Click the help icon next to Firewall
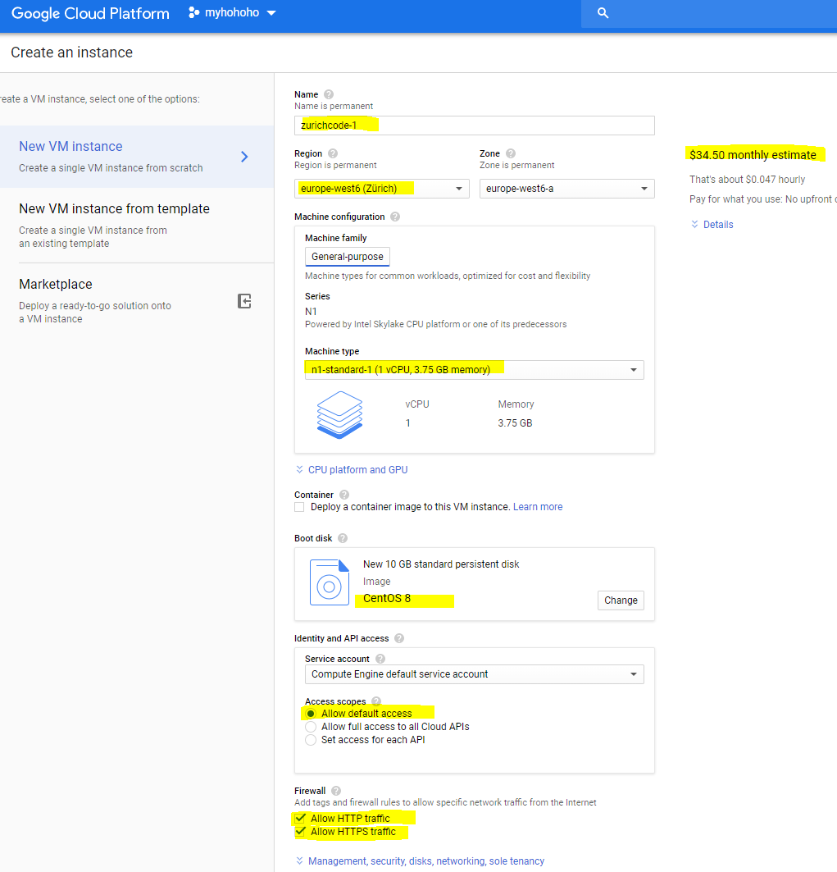Image resolution: width=837 pixels, height=872 pixels. 335,790
